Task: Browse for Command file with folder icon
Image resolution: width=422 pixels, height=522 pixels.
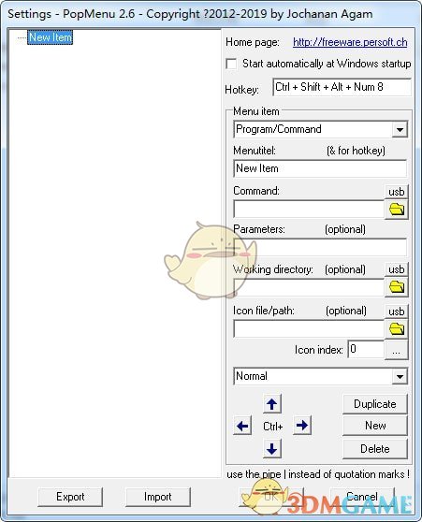Action: coord(397,210)
